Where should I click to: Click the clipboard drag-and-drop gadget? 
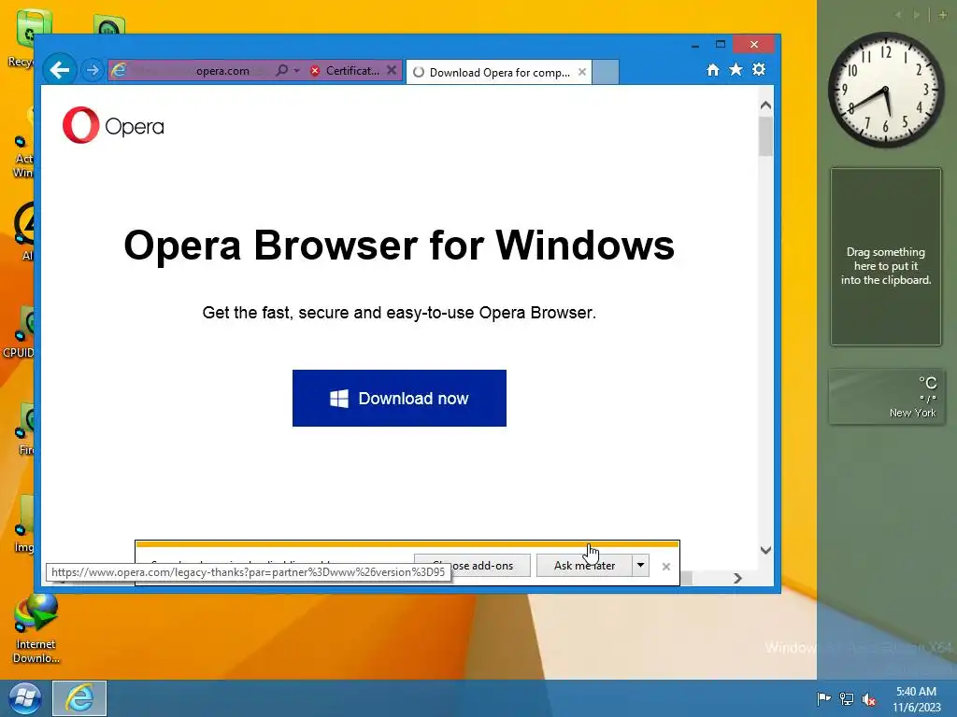(x=886, y=257)
